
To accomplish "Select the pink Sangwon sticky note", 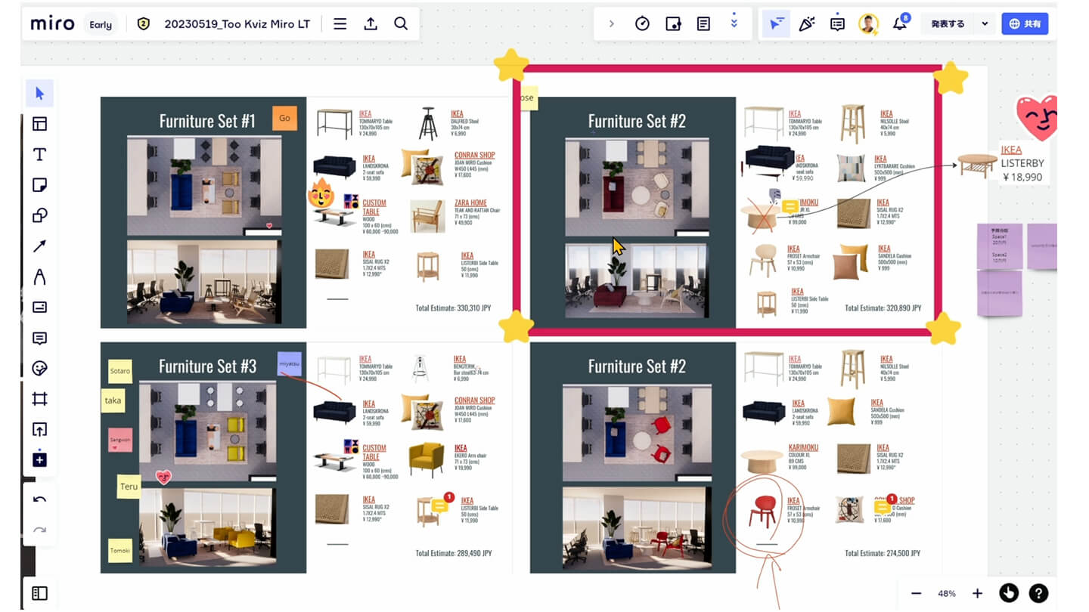I will coord(120,440).
